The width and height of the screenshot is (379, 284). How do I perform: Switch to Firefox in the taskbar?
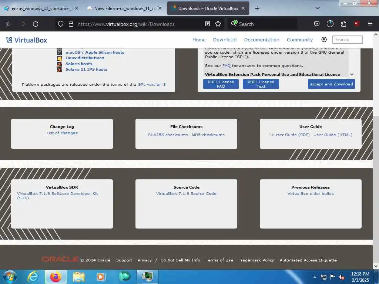(x=56, y=277)
